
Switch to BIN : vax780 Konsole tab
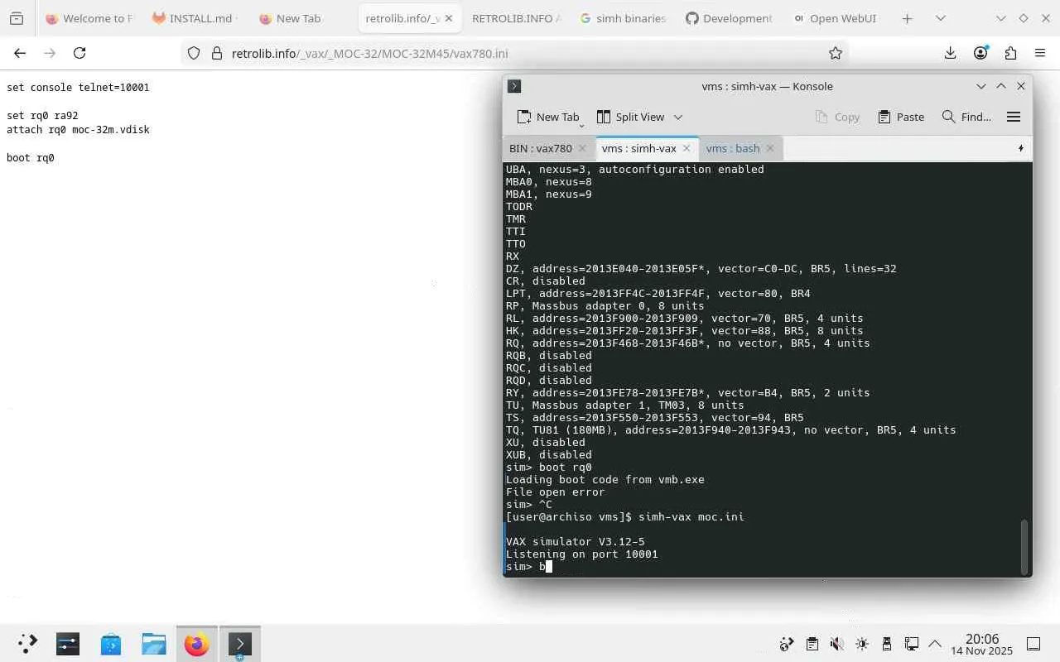[541, 148]
